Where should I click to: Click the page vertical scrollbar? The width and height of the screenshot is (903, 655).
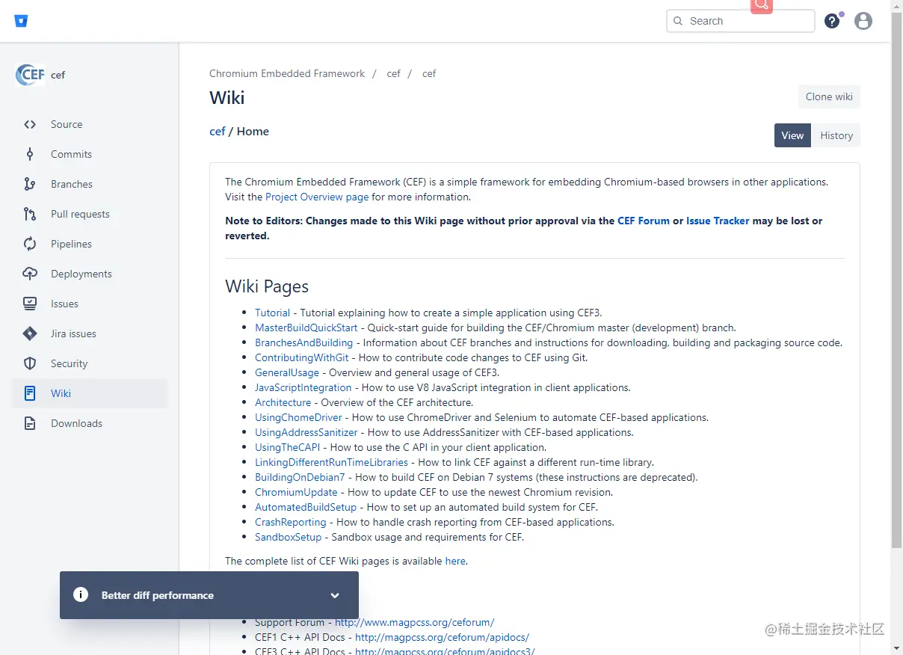tap(897, 281)
